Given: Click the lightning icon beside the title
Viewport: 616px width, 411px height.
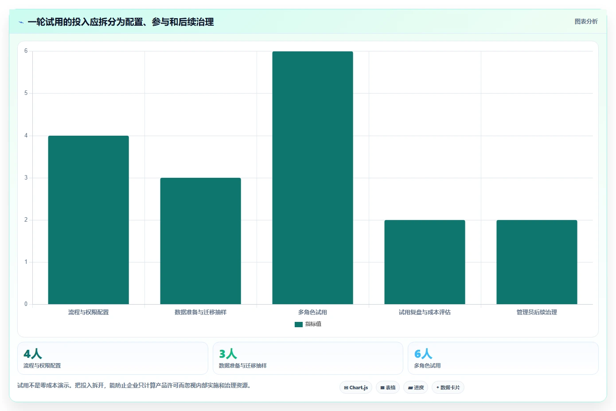Looking at the screenshot, I should tap(21, 22).
